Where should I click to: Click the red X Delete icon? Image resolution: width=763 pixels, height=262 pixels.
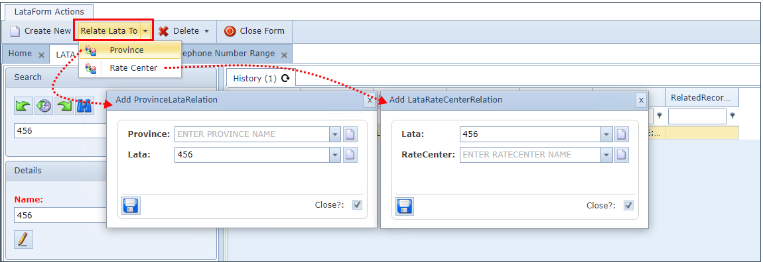163,31
